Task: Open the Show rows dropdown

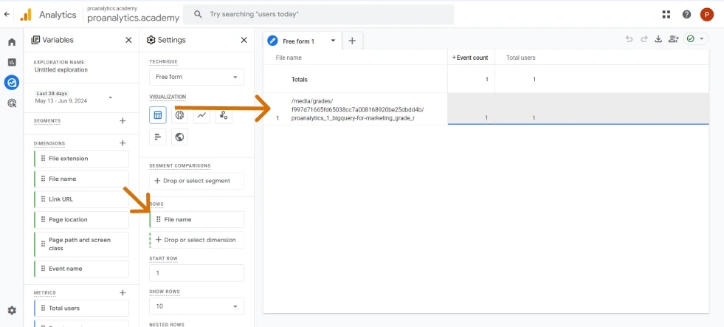Action: pos(197,306)
